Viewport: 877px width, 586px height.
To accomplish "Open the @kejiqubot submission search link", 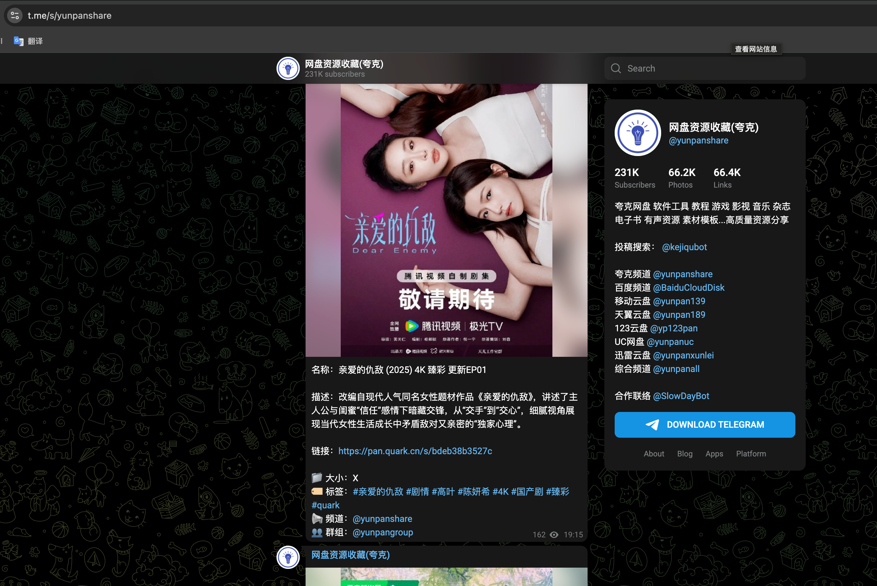I will pos(684,247).
